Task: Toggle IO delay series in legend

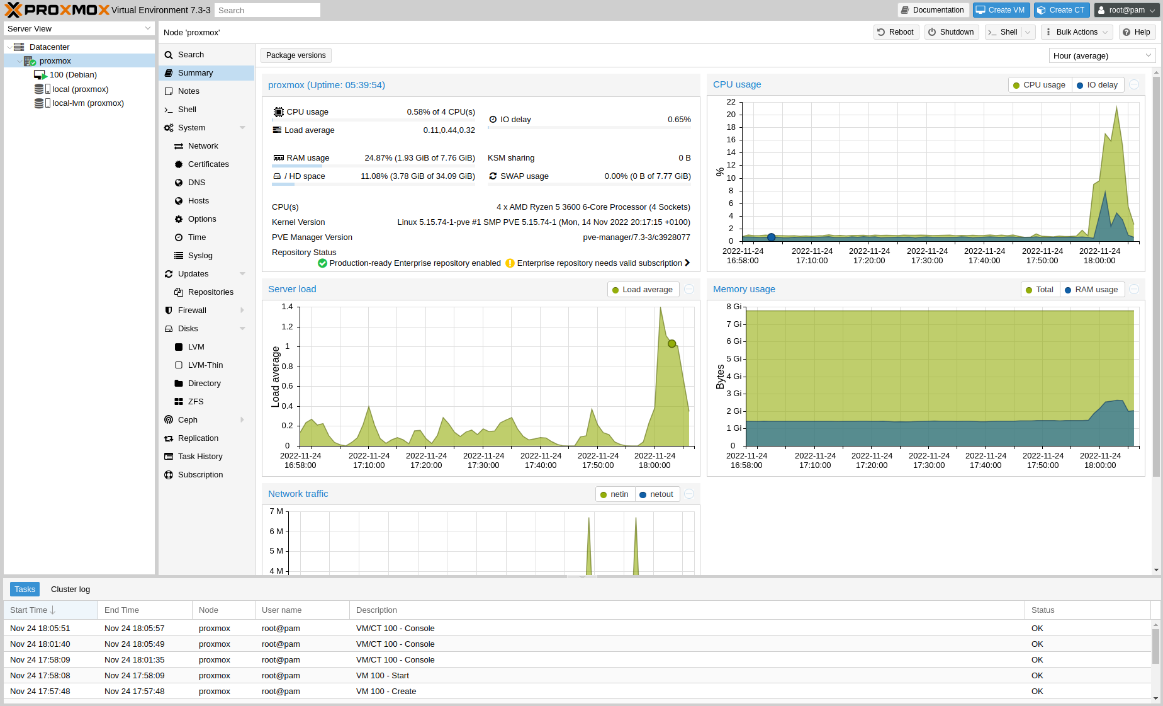Action: tap(1098, 85)
